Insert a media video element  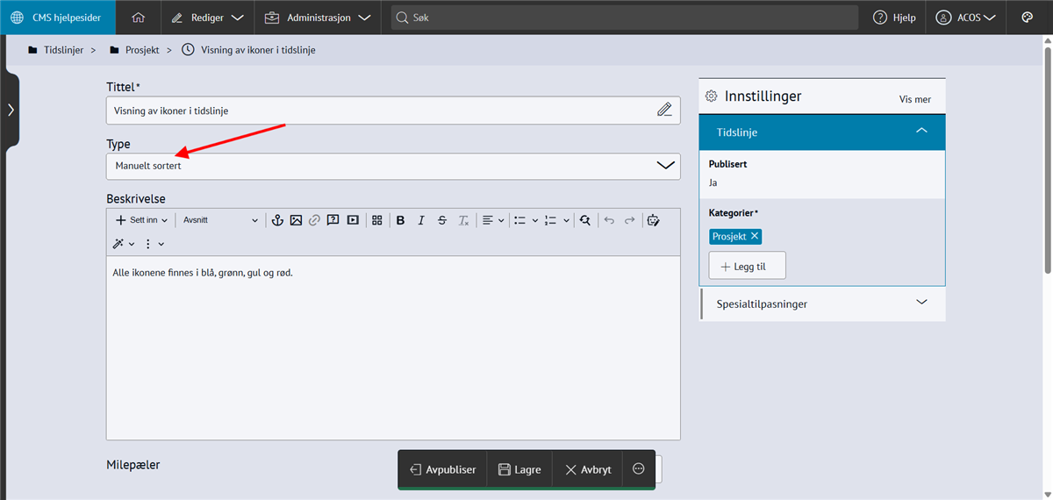pyautogui.click(x=353, y=220)
